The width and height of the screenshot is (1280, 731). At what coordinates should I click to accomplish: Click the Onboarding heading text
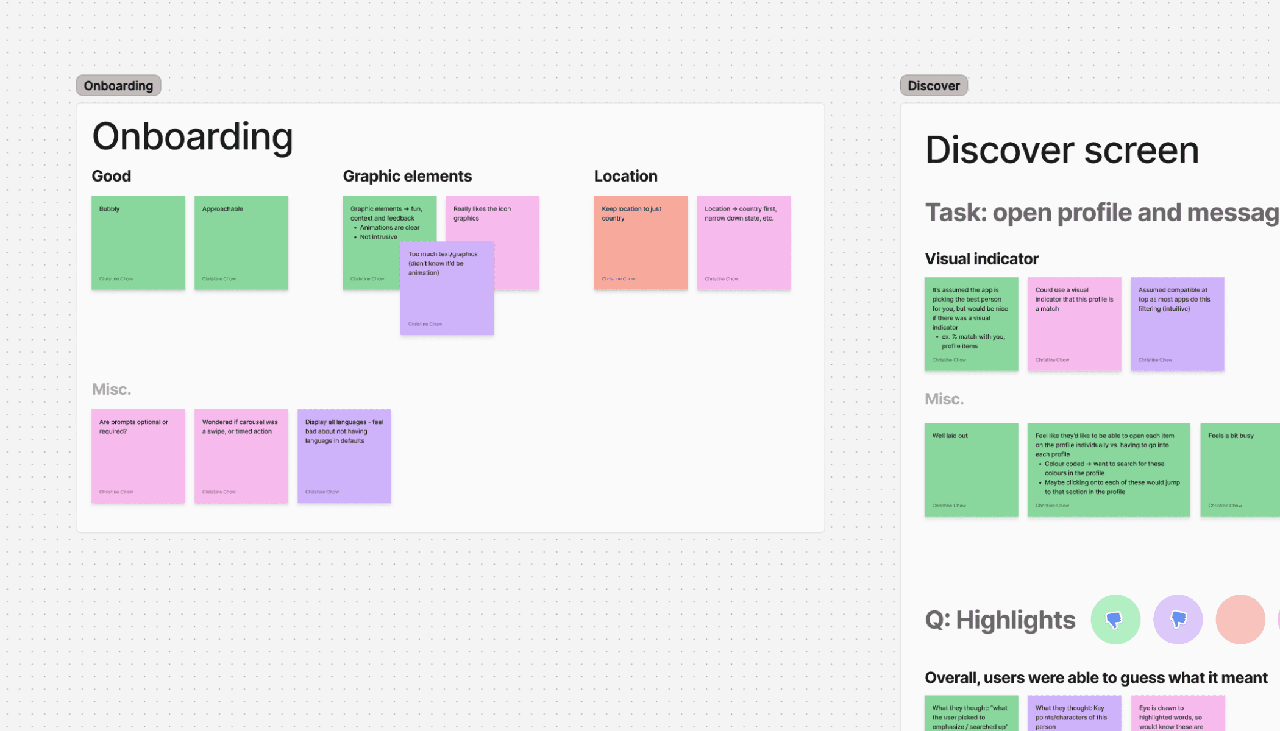193,136
